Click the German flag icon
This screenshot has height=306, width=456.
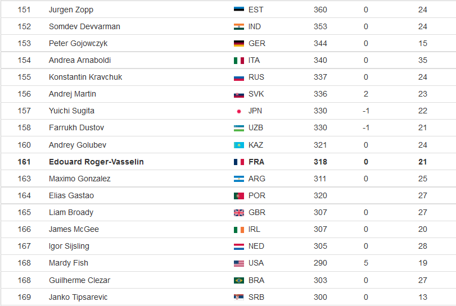coord(239,44)
